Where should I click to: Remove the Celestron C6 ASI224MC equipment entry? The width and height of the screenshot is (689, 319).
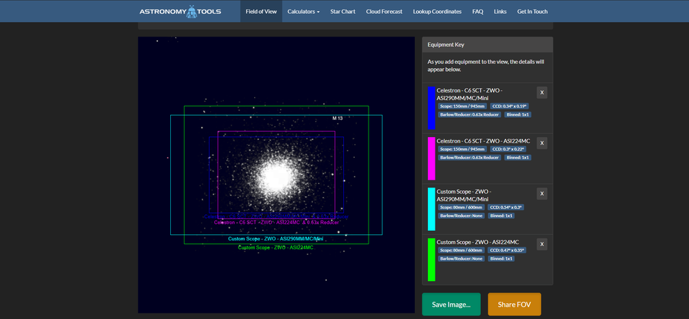(542, 143)
